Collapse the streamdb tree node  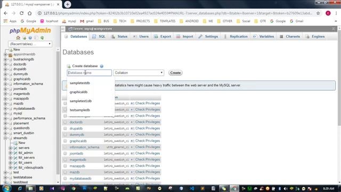click(x=5, y=138)
